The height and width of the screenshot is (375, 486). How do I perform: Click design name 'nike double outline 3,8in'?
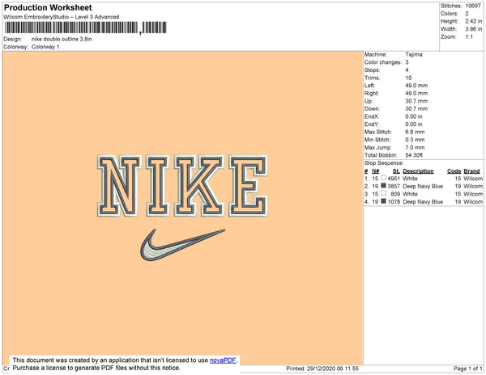(62, 40)
